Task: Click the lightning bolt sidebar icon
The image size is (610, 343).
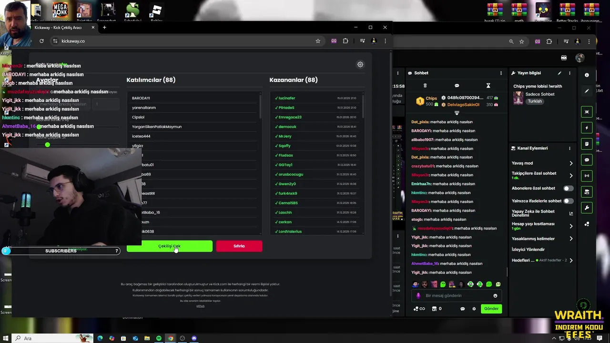Action: coord(587,128)
